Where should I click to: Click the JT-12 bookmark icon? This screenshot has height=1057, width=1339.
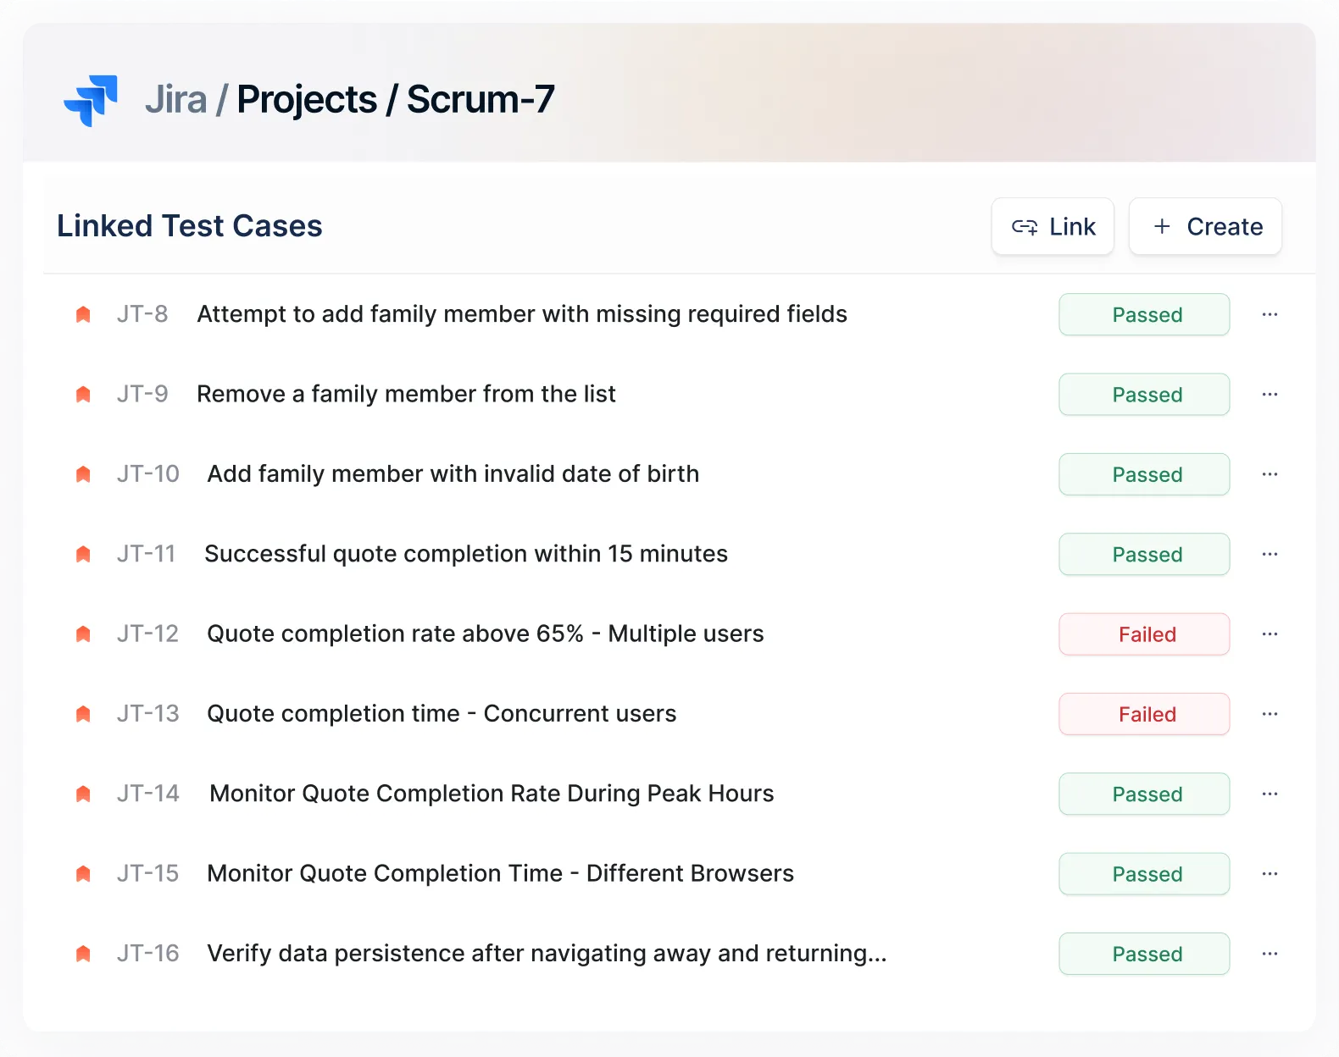(x=82, y=634)
